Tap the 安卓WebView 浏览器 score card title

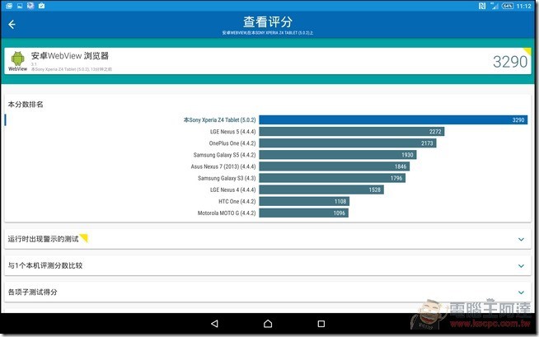point(70,56)
